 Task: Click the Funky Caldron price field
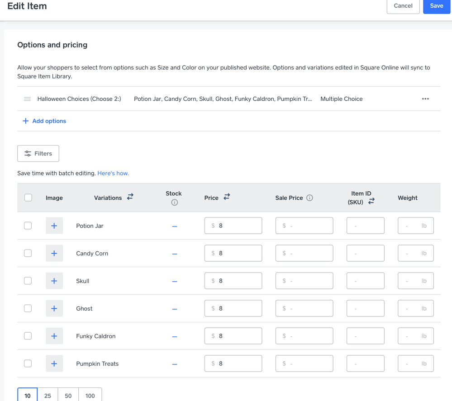coord(233,336)
